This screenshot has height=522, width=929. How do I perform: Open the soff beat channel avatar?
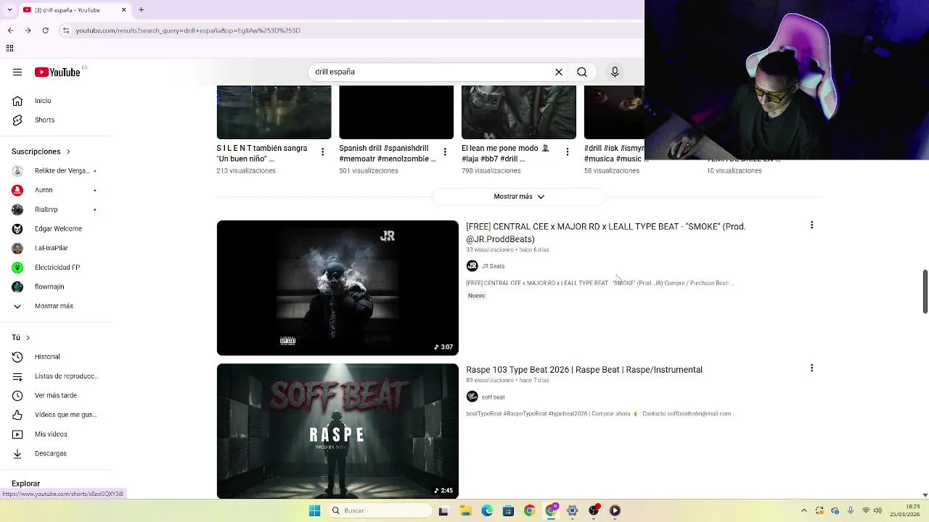472,397
